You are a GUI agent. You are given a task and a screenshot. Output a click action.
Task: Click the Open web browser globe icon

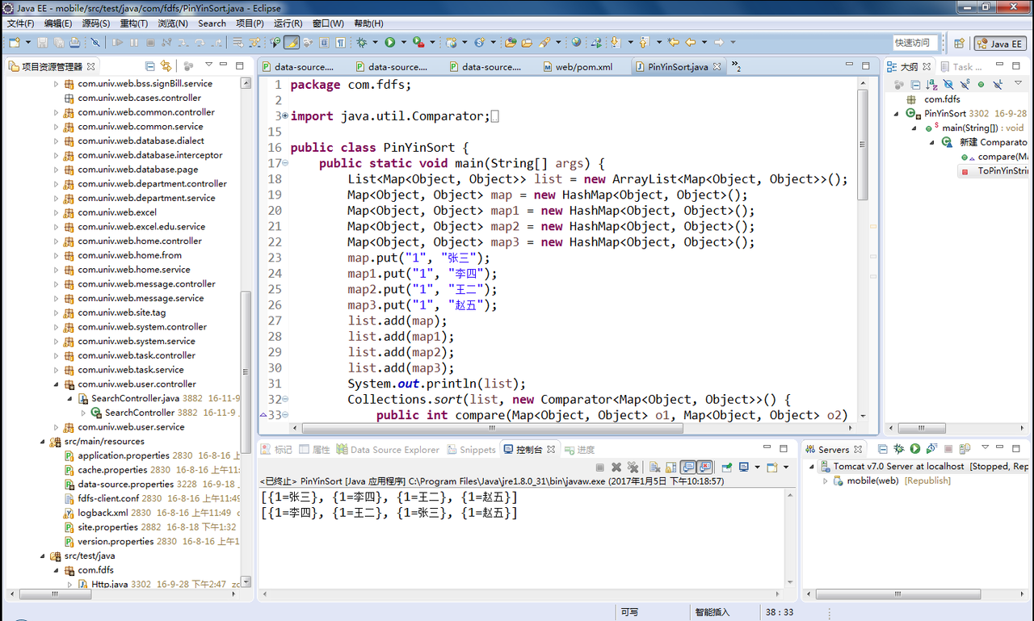pos(576,42)
